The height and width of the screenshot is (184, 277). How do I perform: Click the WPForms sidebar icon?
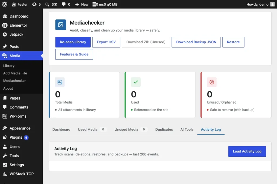[x=5, y=116]
